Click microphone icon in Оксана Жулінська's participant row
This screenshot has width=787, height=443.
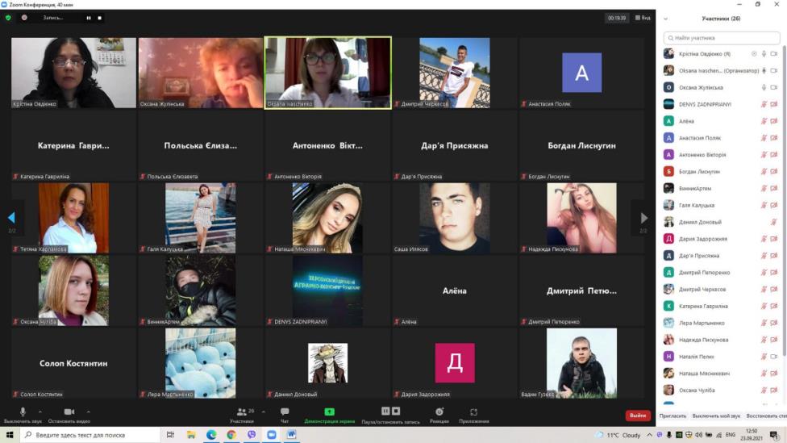[x=764, y=87]
